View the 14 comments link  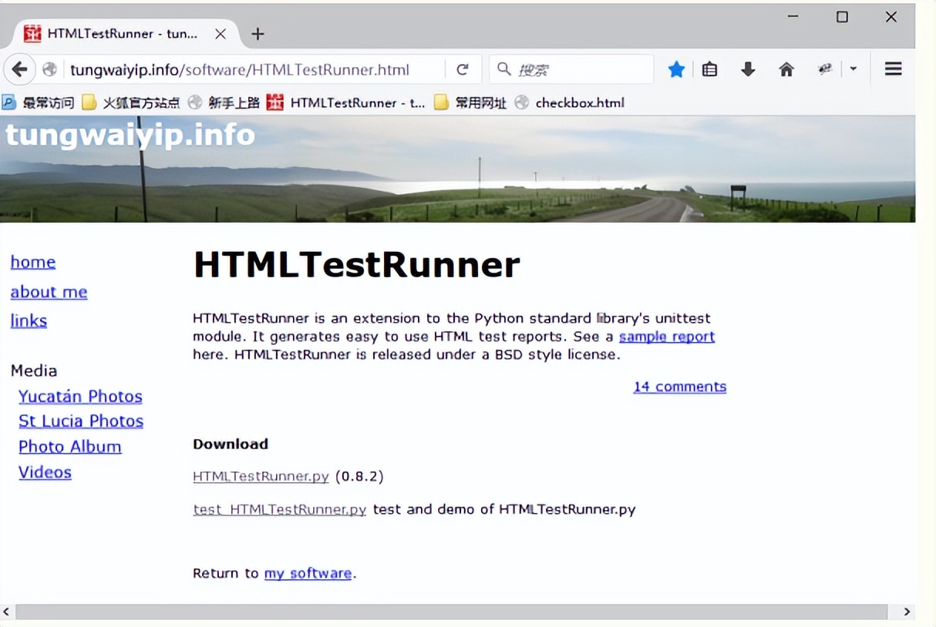click(679, 386)
